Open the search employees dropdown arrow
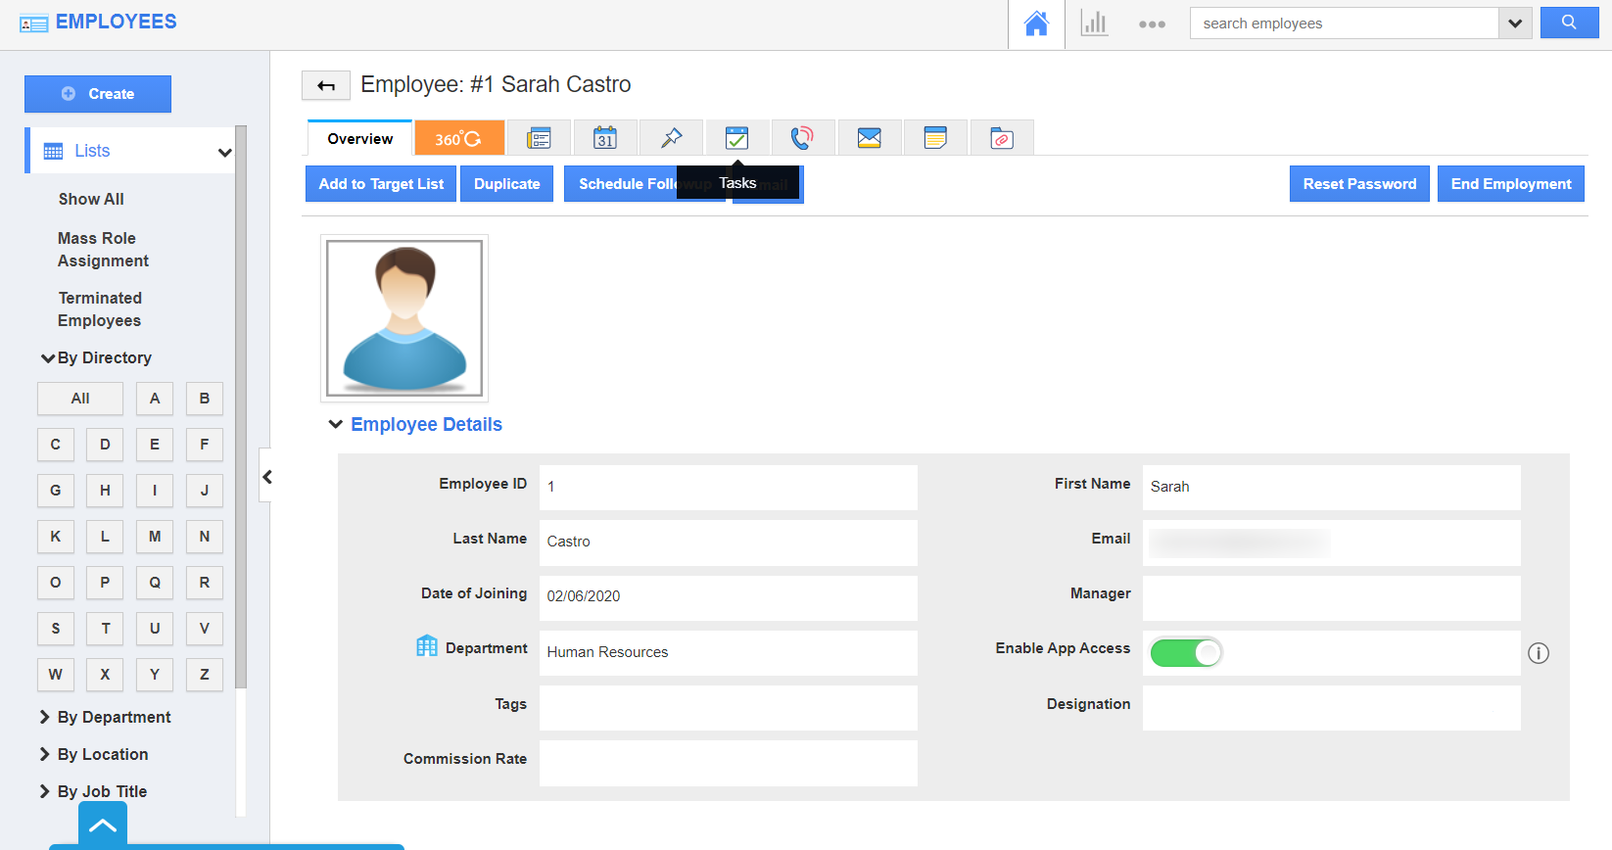 pyautogui.click(x=1515, y=24)
